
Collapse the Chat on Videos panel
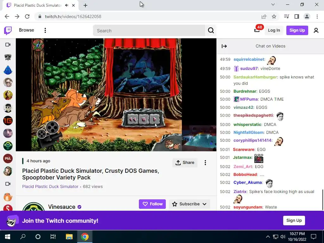224,46
